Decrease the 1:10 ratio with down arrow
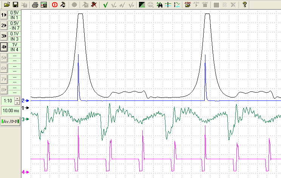Image resolution: width=281 pixels, height=178 pixels. tap(17, 103)
